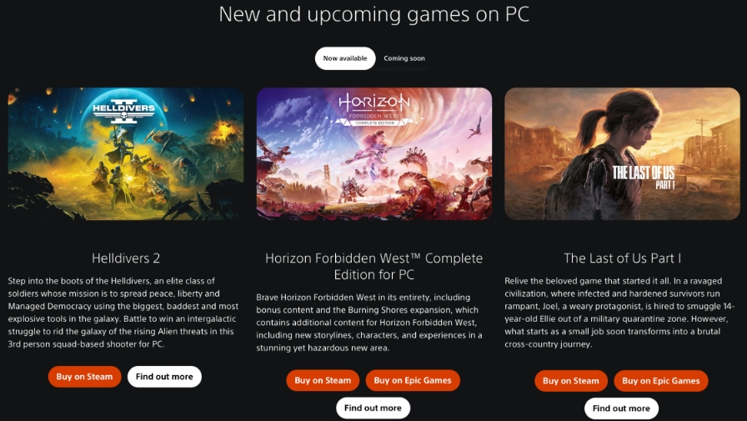Switch to the Coming soon tab
The width and height of the screenshot is (747, 421).
[404, 58]
